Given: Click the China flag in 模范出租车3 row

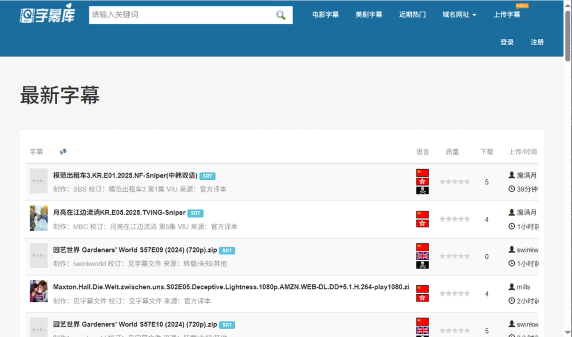Looking at the screenshot, I should tap(423, 172).
